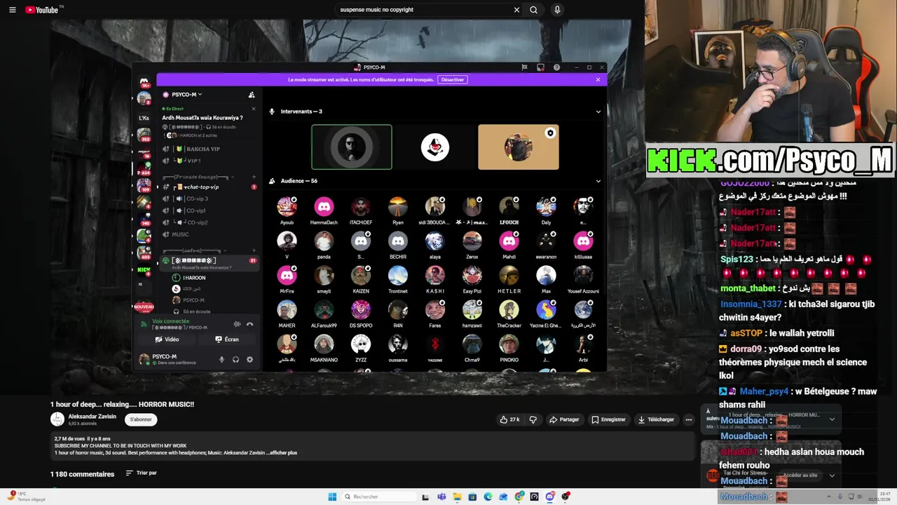The width and height of the screenshot is (897, 505).
Task: Open Discord user settings gear
Action: (249, 360)
